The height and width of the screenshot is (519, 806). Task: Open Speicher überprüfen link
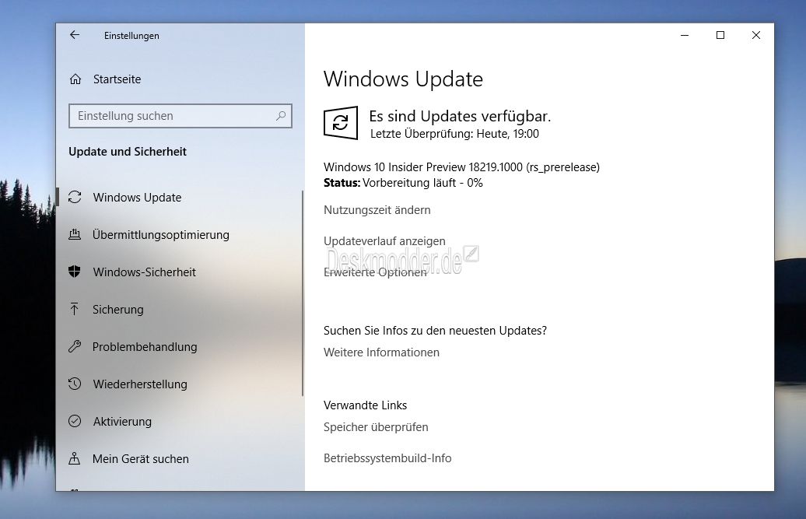coord(376,427)
